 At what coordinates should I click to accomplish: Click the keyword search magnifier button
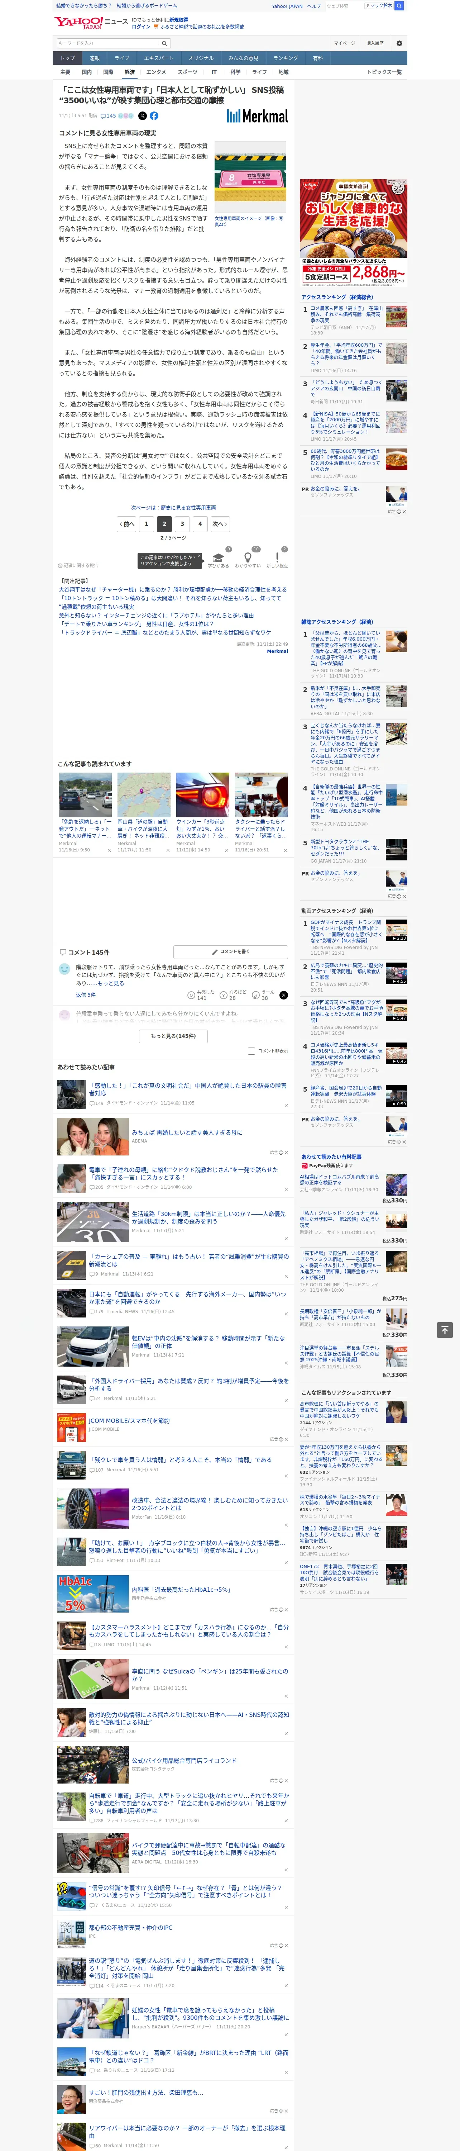(x=164, y=43)
